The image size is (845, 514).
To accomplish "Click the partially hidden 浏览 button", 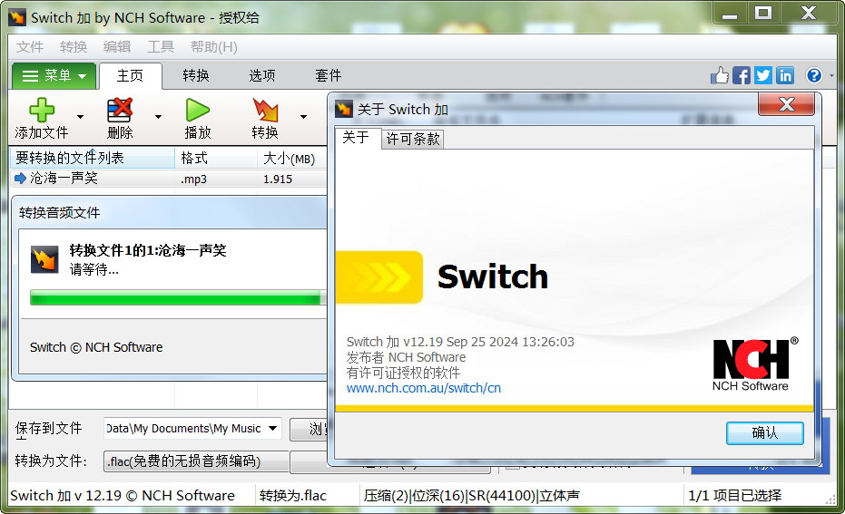I will (309, 429).
